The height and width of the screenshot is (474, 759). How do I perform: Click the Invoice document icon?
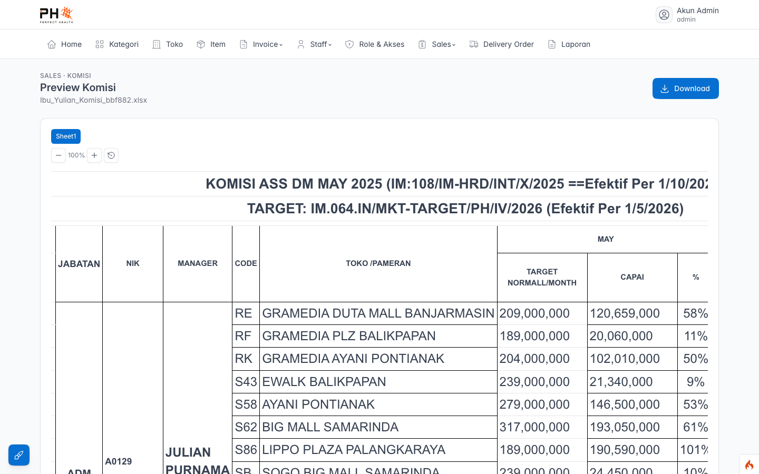tap(244, 44)
